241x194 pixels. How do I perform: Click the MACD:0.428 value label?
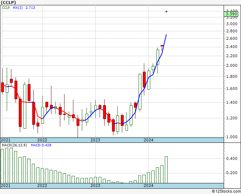point(41,145)
